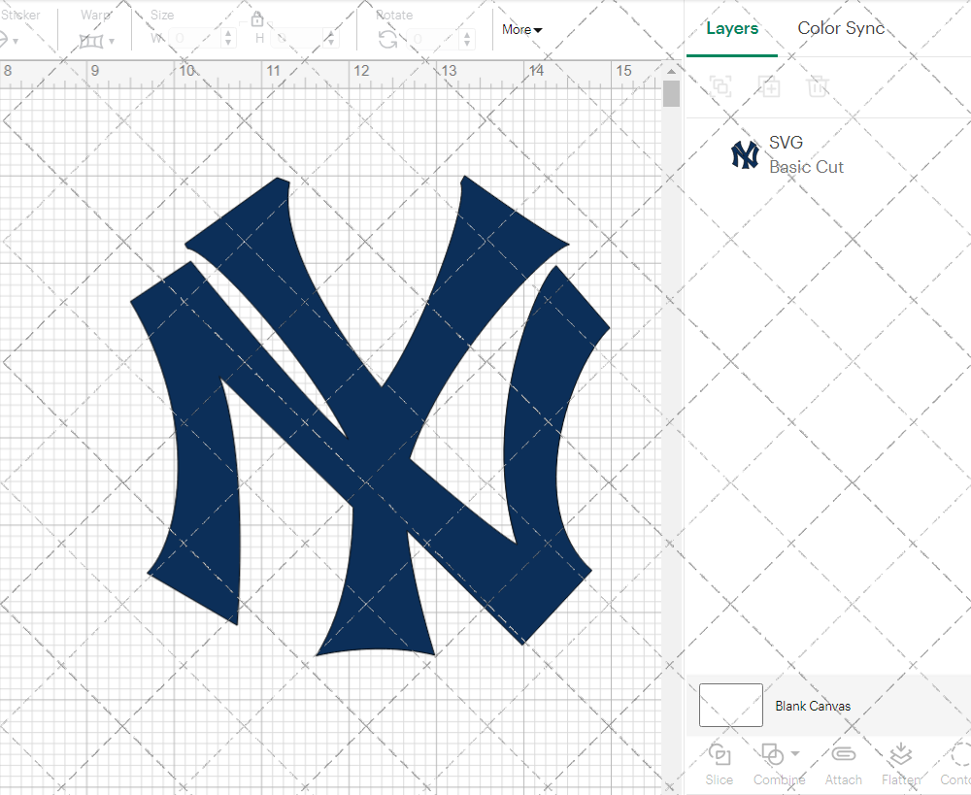This screenshot has height=795, width=971.
Task: Click the Group layers icon
Action: pyautogui.click(x=720, y=86)
